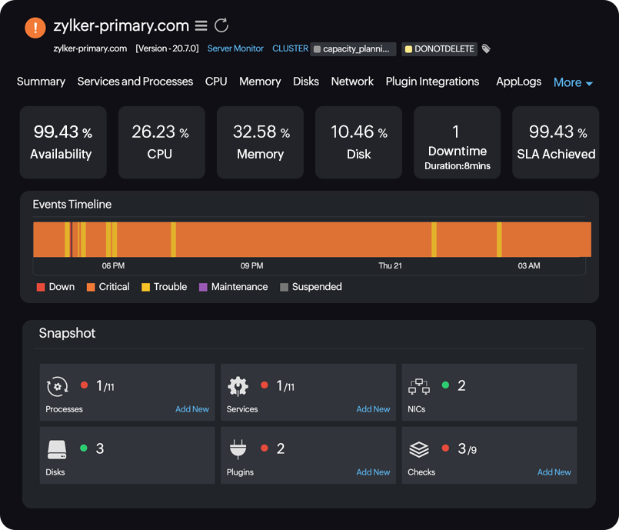The width and height of the screenshot is (619, 530).
Task: Click Add New under Processes
Action: [x=191, y=409]
